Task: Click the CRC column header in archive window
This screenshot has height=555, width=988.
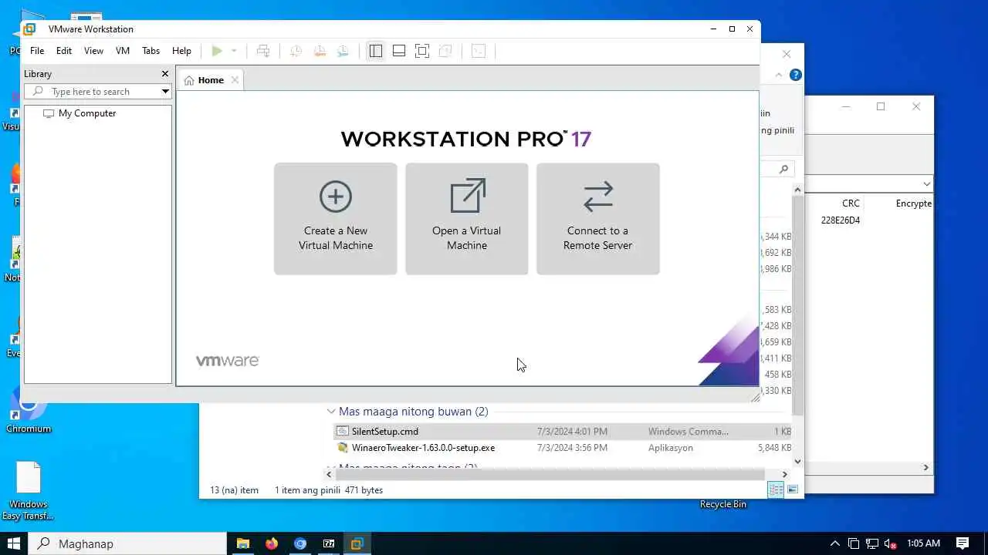Action: pos(851,203)
